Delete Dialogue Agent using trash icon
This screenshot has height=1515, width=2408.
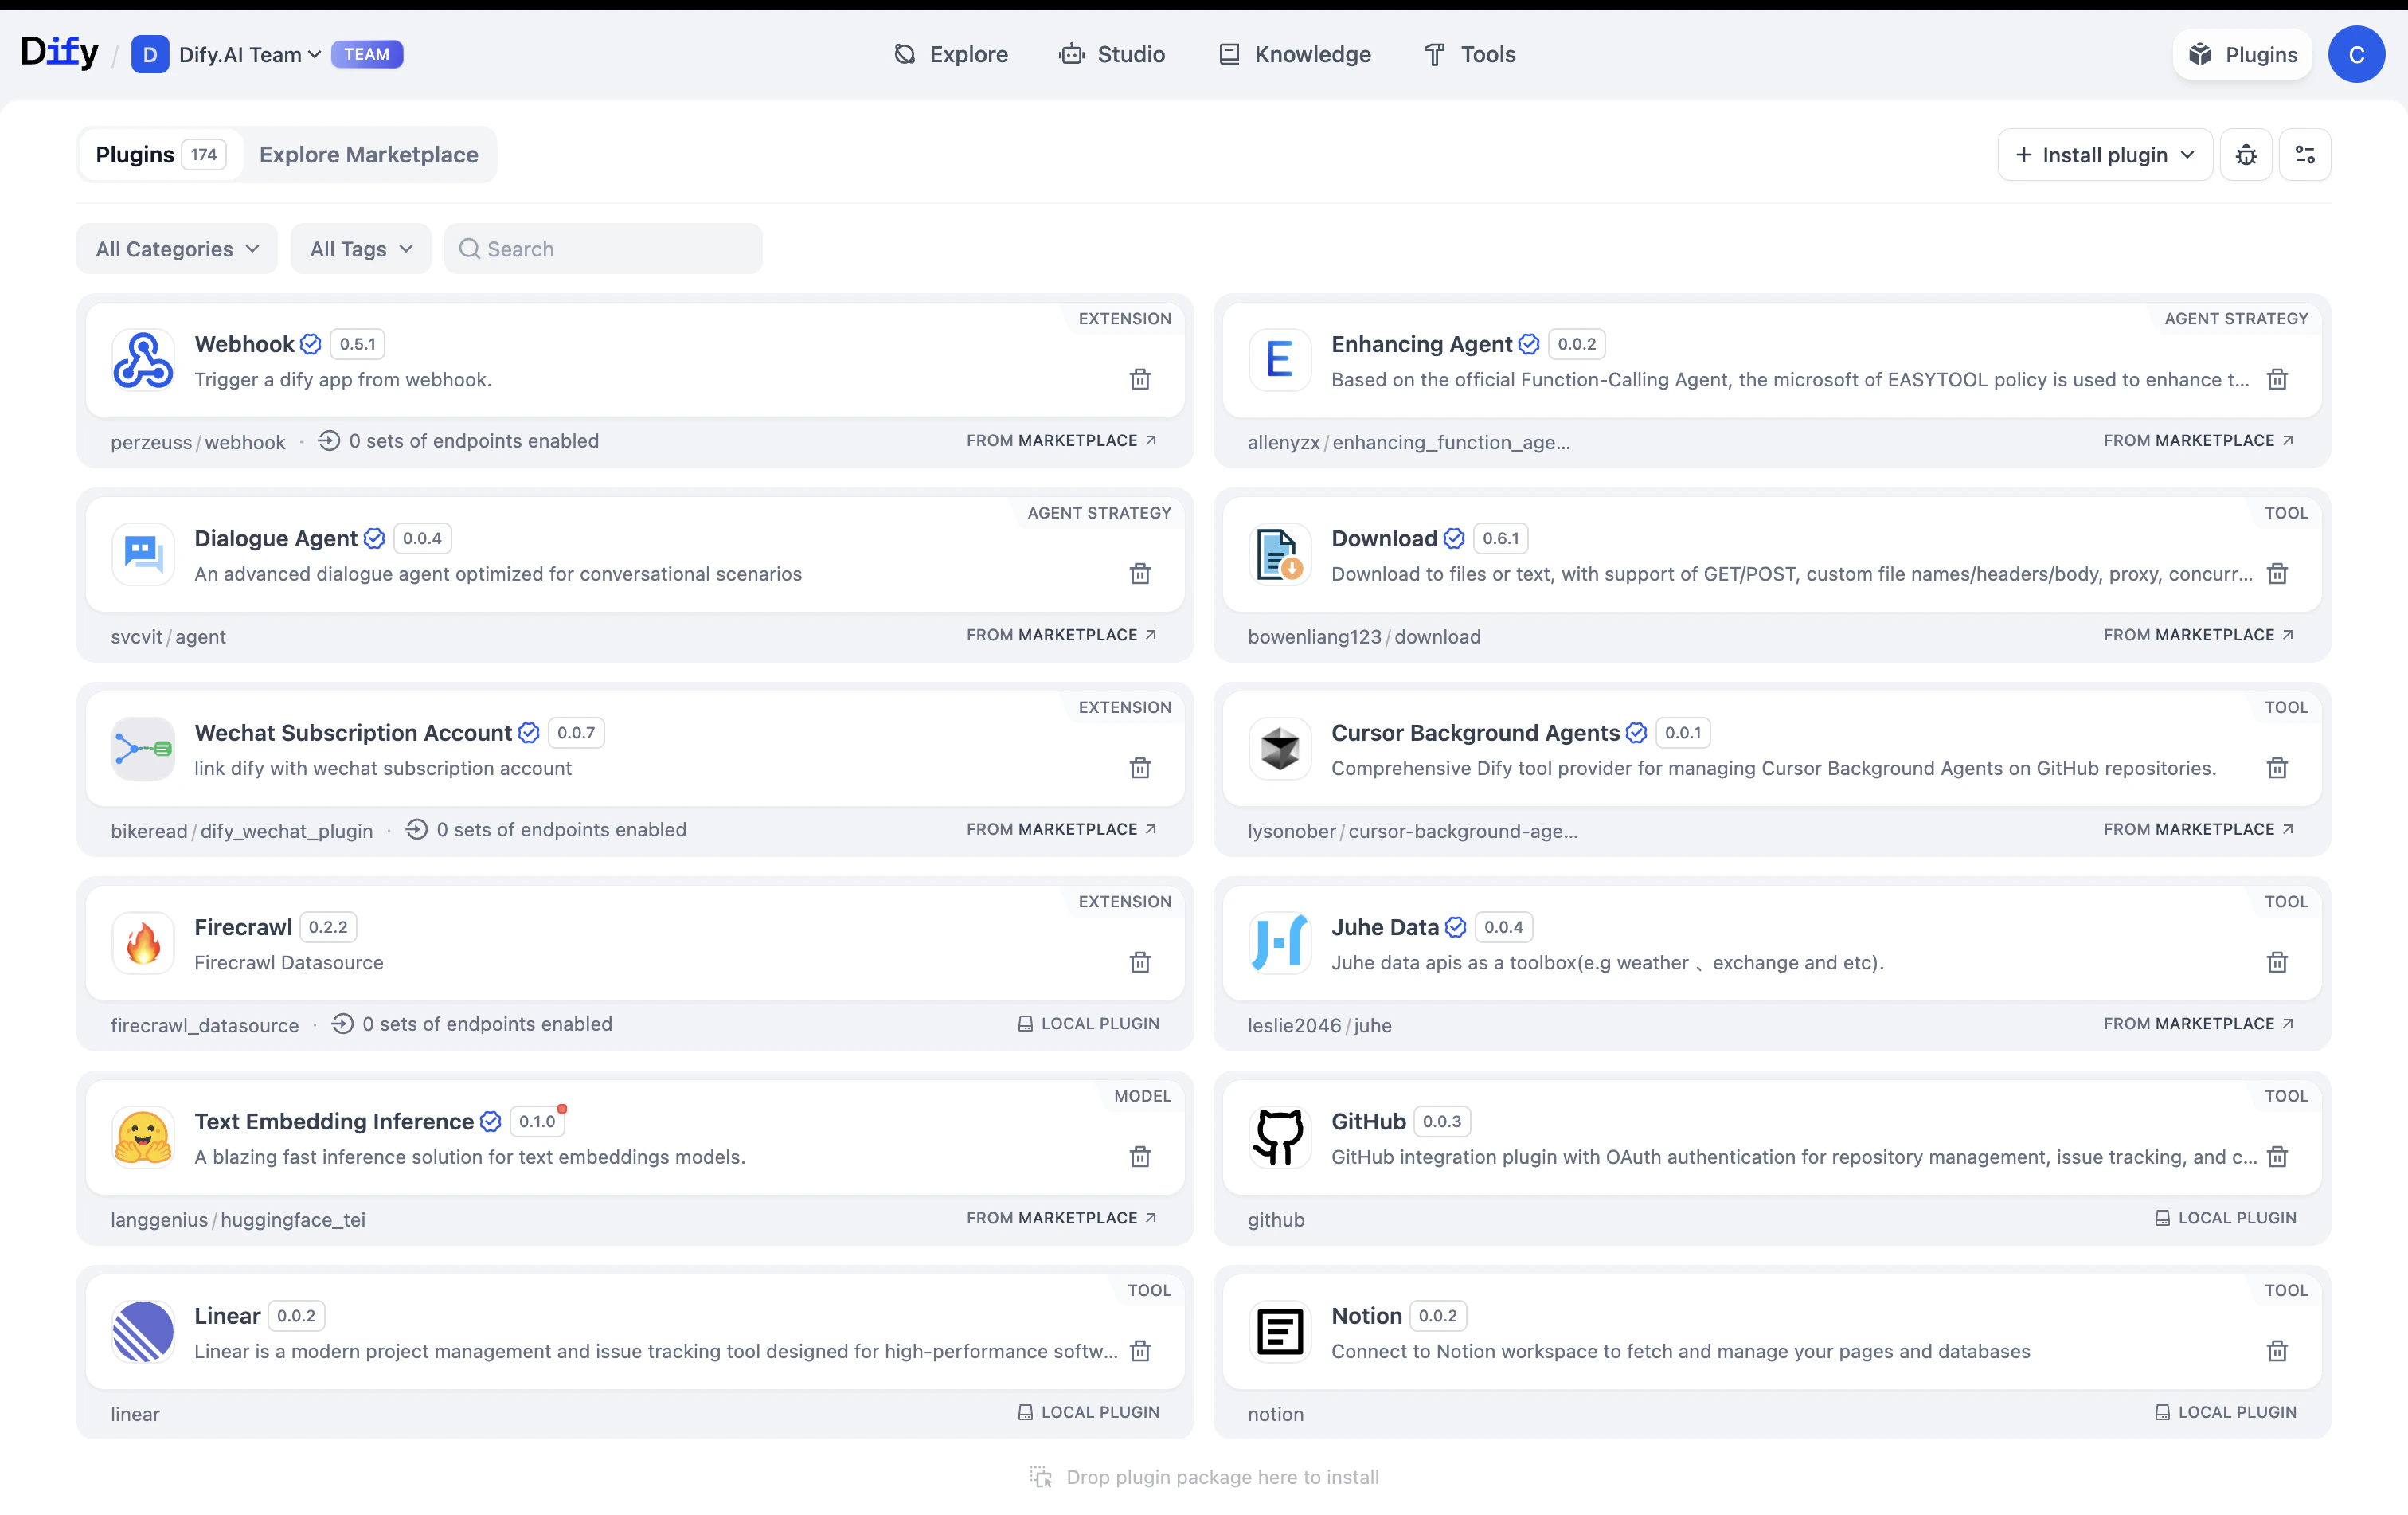click(1140, 574)
